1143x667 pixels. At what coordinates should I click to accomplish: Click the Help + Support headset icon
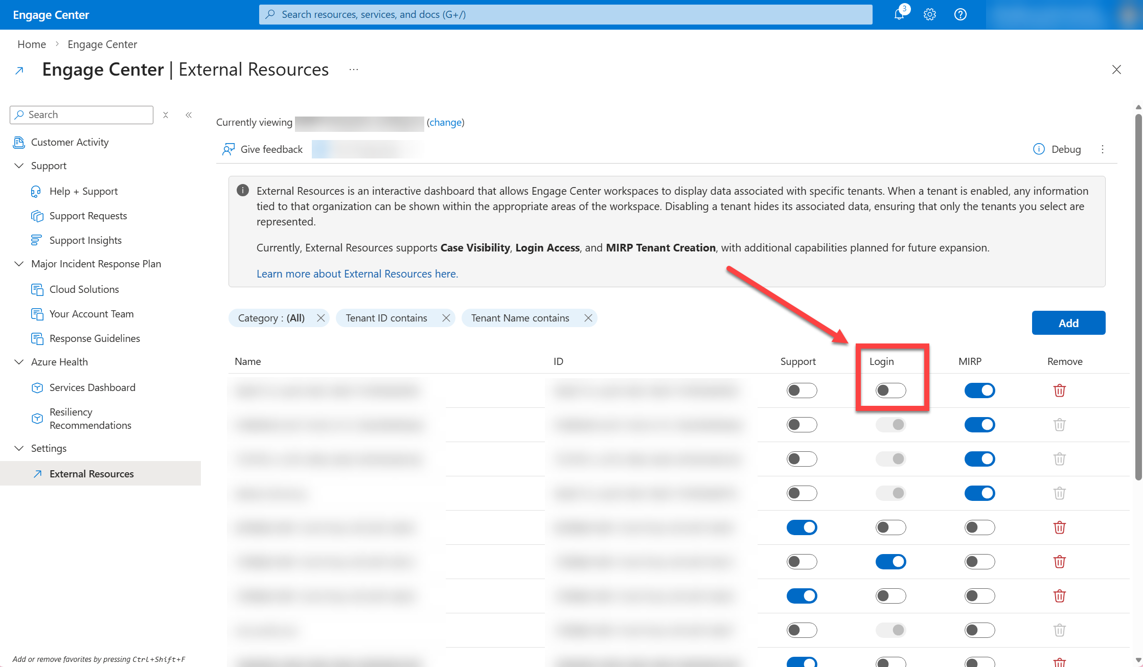(36, 192)
